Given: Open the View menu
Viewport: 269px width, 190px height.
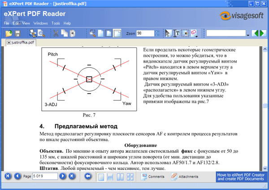Looking at the screenshot, I should click(26, 23).
